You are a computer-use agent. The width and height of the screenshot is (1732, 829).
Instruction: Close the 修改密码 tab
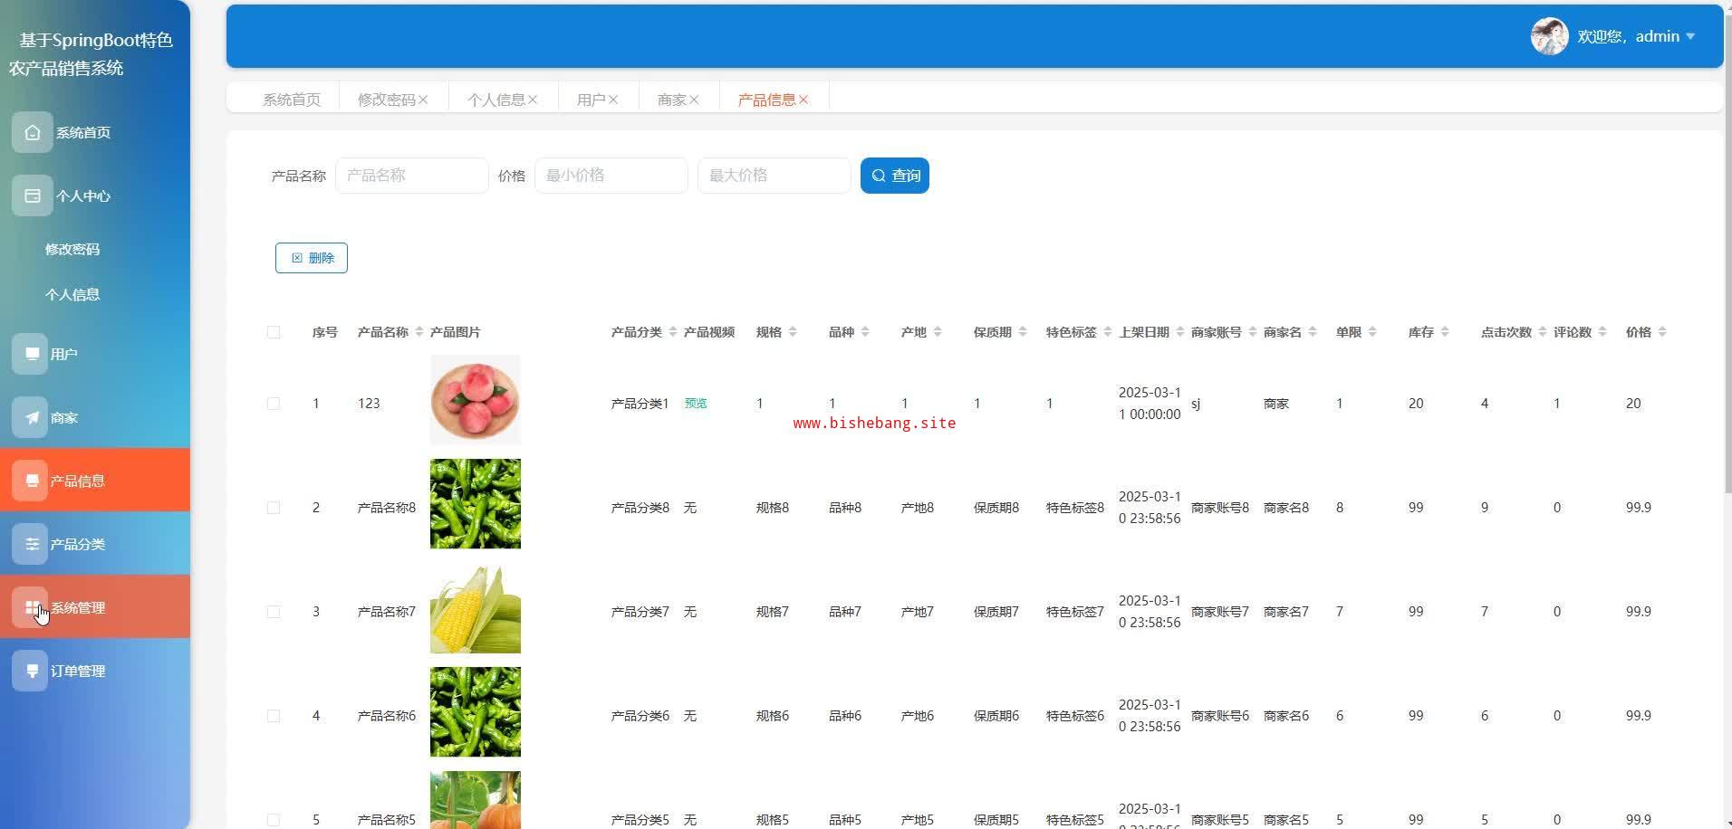pos(423,100)
